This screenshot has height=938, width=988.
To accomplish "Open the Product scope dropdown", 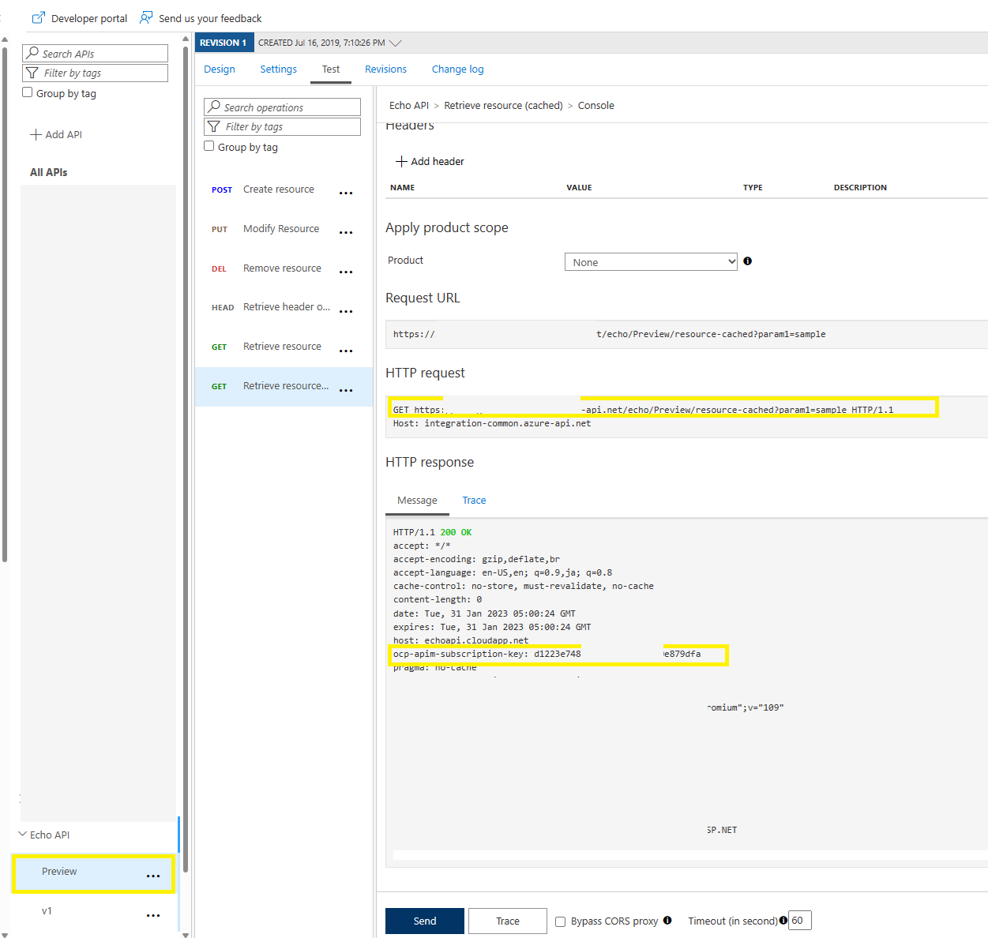I will [x=651, y=262].
